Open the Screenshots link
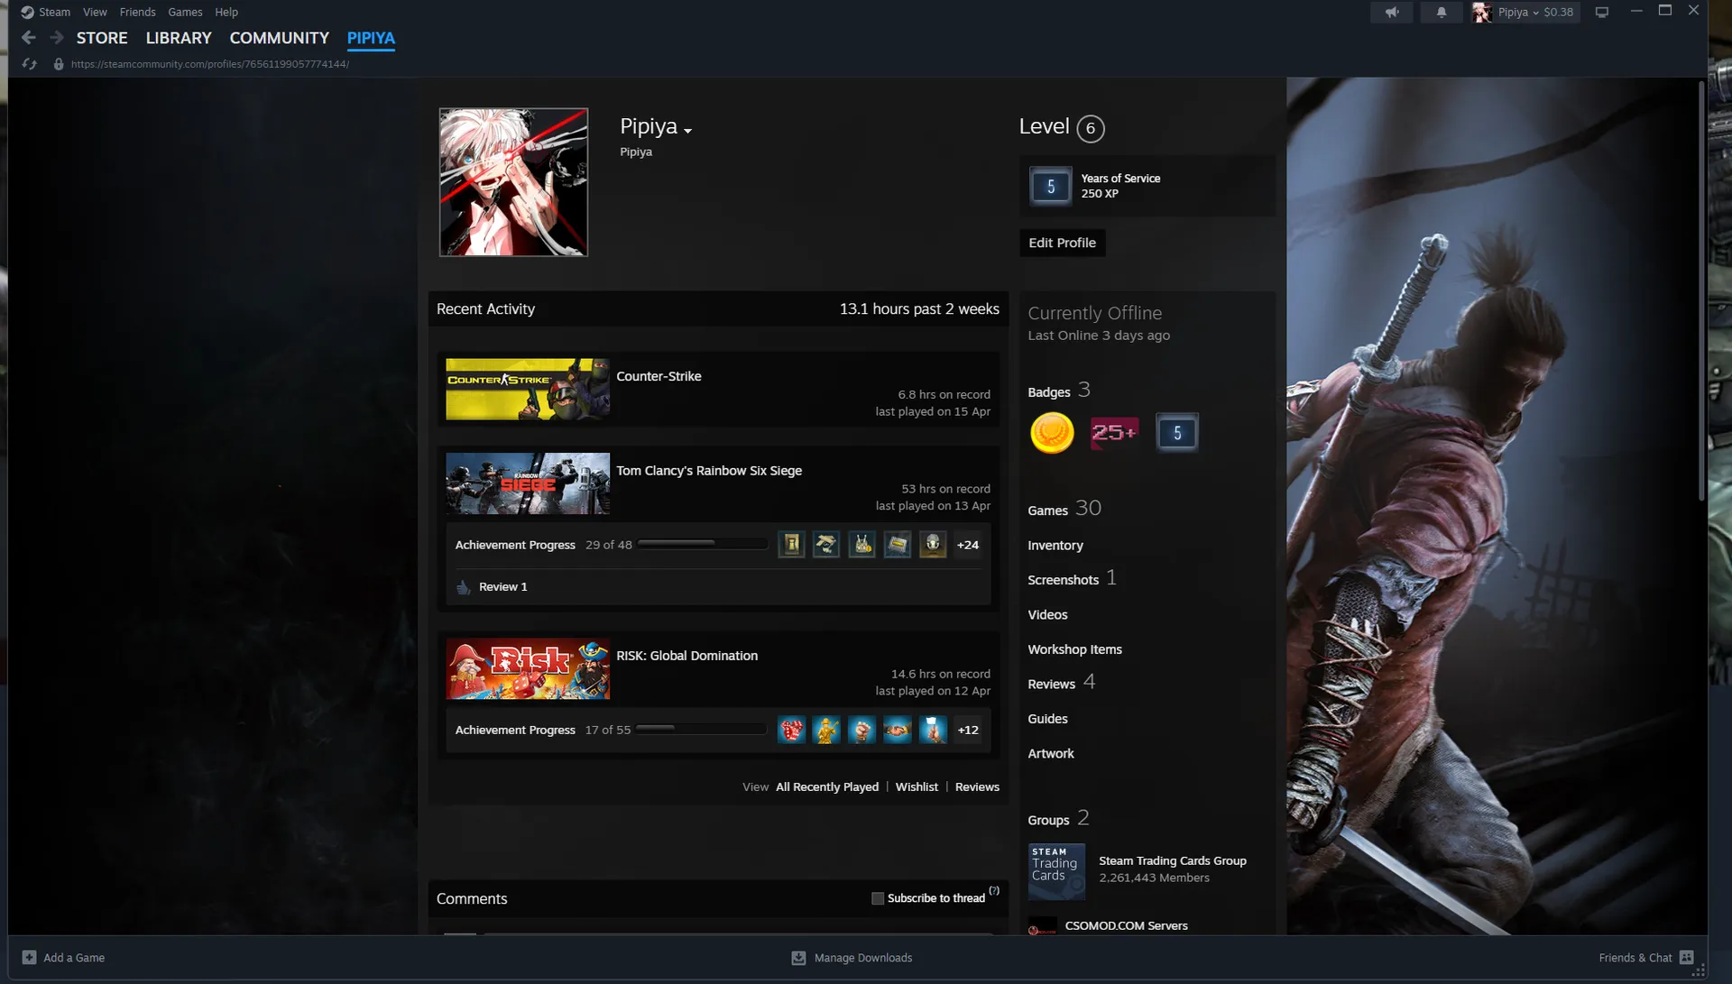The width and height of the screenshot is (1732, 984). 1064,580
